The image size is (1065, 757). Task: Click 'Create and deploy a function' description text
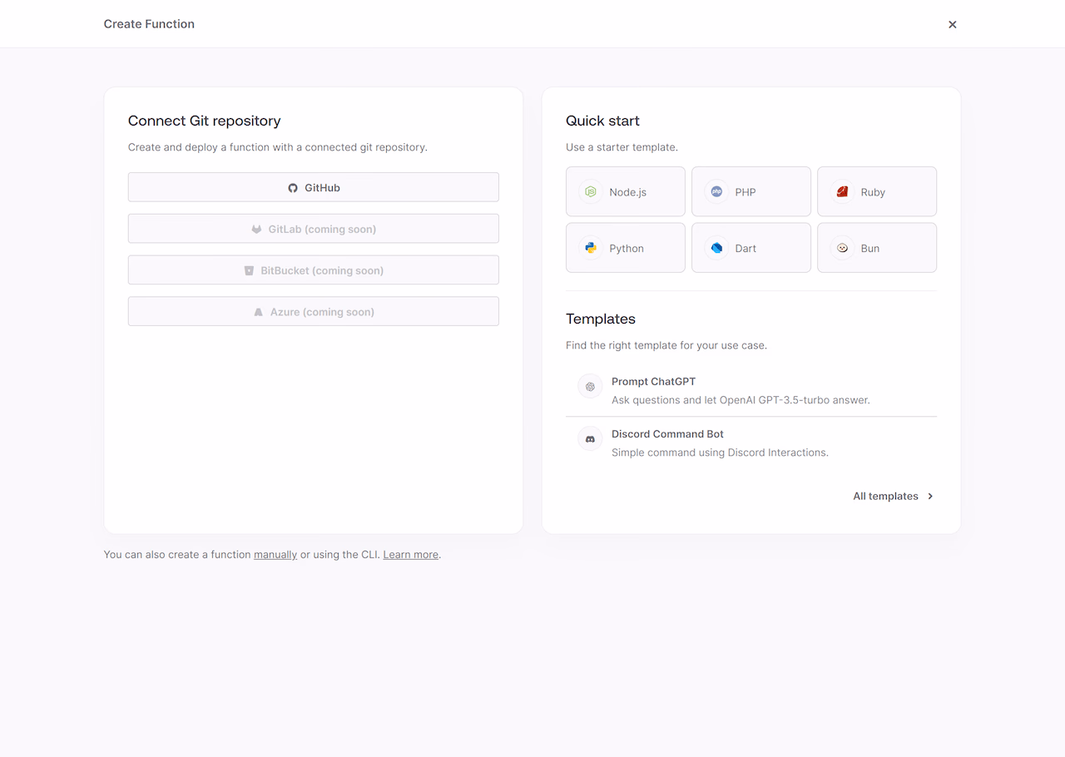tap(278, 147)
